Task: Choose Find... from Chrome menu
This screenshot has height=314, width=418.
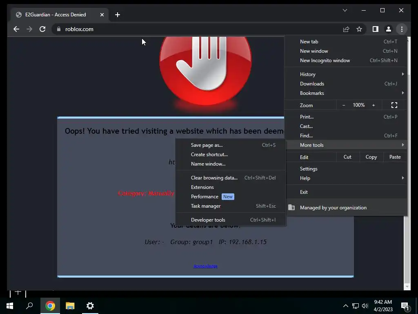Action: pyautogui.click(x=346, y=135)
